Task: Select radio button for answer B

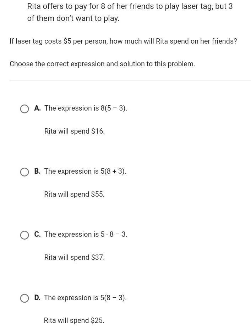Action: coord(24,172)
